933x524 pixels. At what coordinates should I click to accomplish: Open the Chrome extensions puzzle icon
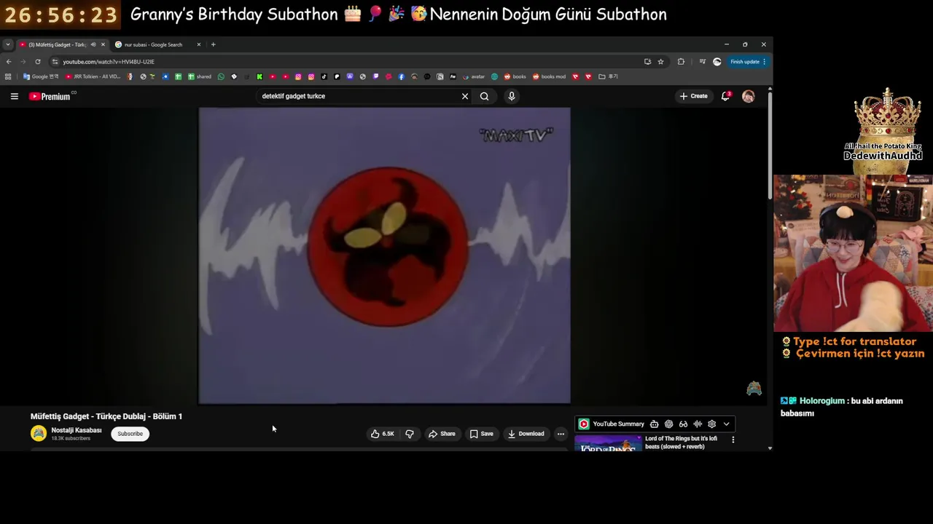(681, 62)
